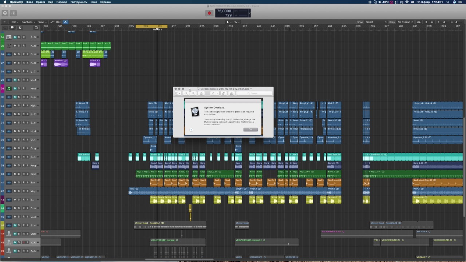Viewport: 466px width, 262px height.
Task: Open the transport display mode arrow
Action: coord(249,13)
